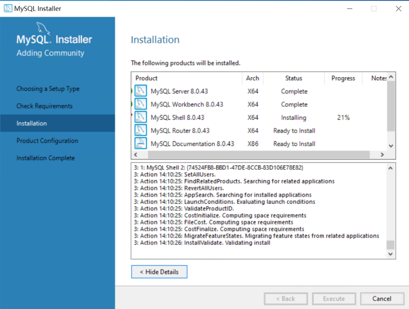Screen dimensions: 409x309
Task: Click the X86 arch cell for Documentation
Action: point(253,144)
